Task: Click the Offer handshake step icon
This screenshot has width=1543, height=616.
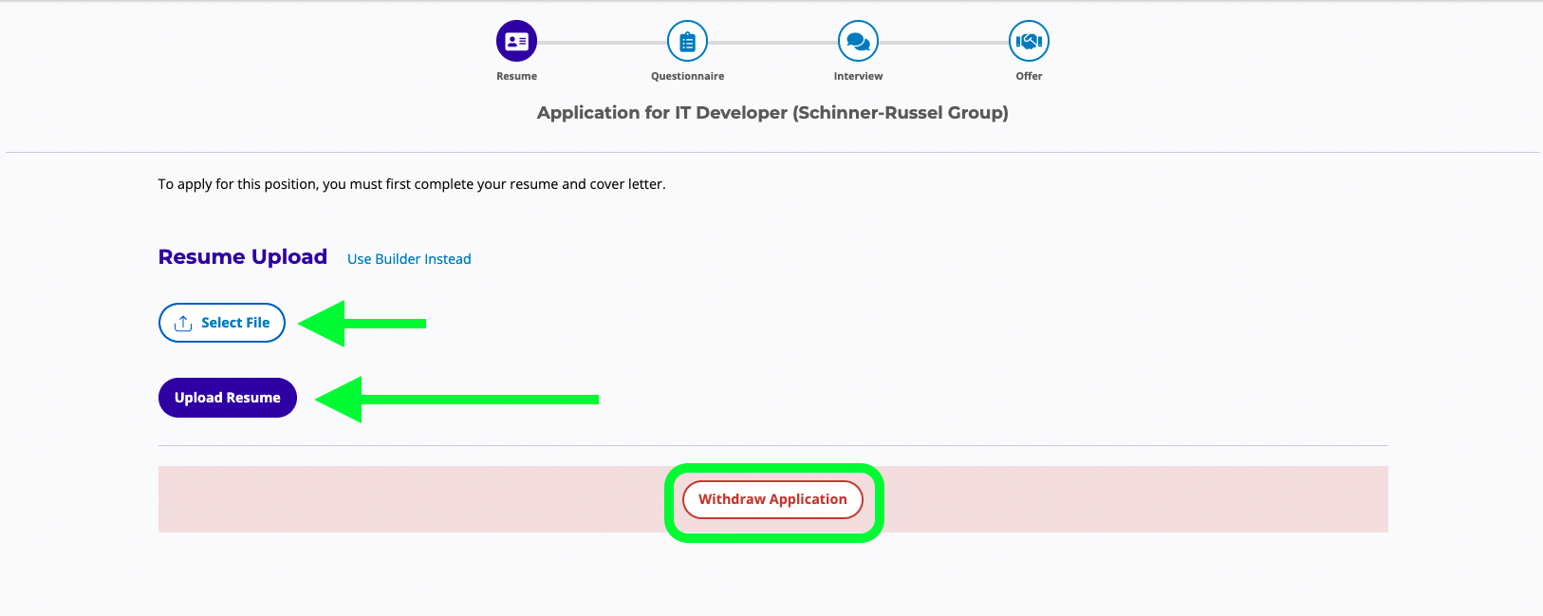Action: point(1029,42)
